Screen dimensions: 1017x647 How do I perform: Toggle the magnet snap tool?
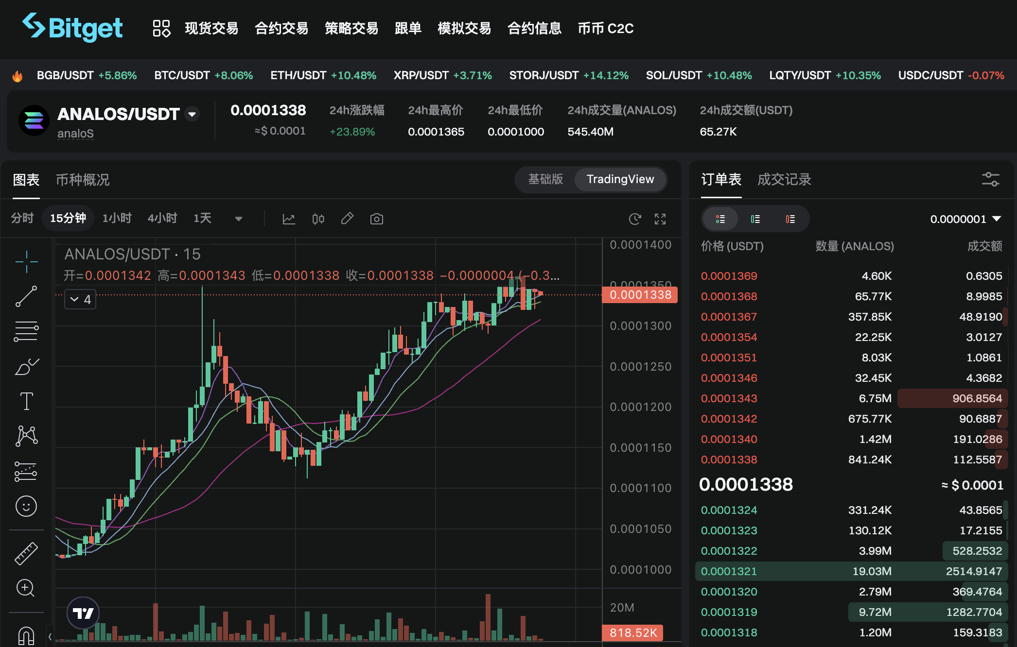tap(26, 635)
